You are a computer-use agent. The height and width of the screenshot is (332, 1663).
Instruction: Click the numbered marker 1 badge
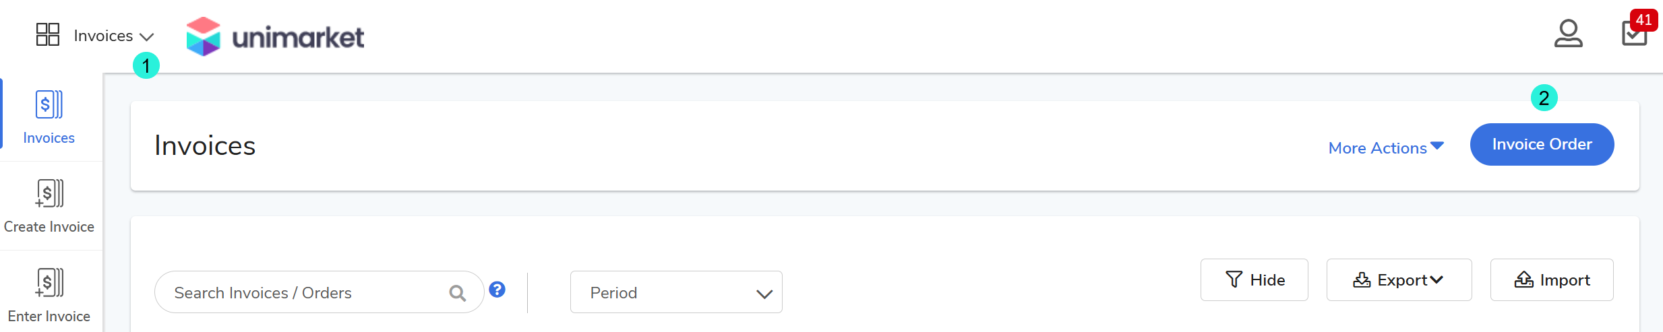click(146, 66)
